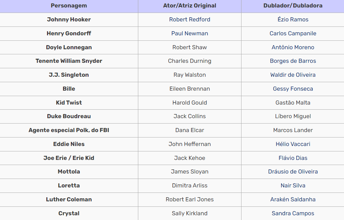Click the Carlos Campanile link
This screenshot has height=220, width=344.
tap(293, 33)
